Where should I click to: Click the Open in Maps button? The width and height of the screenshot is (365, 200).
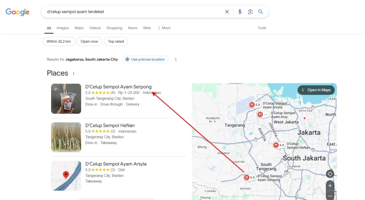(x=316, y=90)
